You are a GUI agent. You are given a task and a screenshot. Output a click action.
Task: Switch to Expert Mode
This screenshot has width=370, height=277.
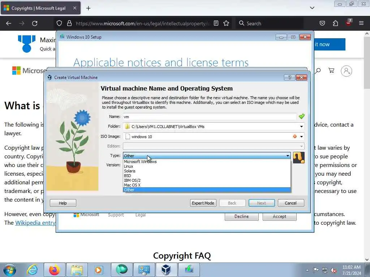(203, 203)
